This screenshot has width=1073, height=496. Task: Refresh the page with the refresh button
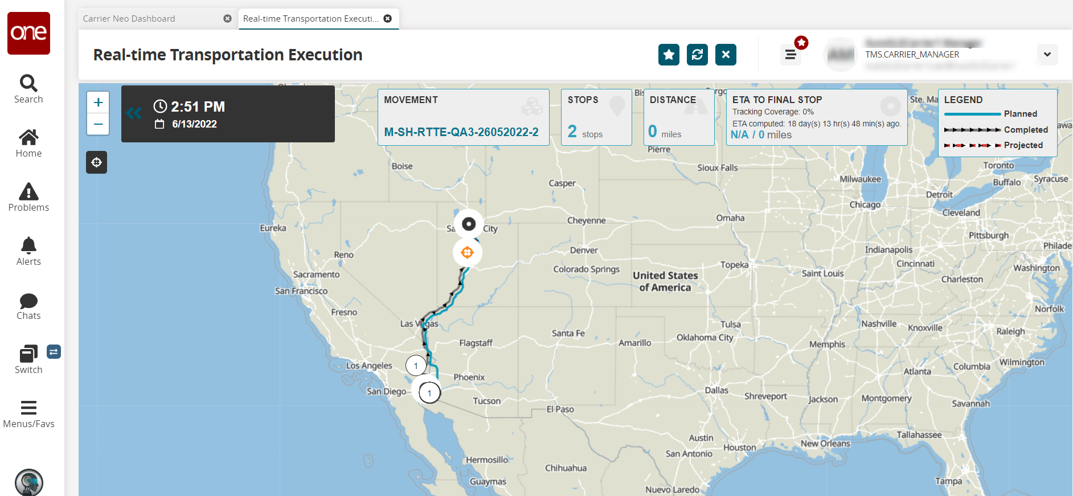(697, 55)
